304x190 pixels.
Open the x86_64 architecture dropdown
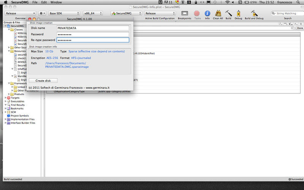point(93,13)
